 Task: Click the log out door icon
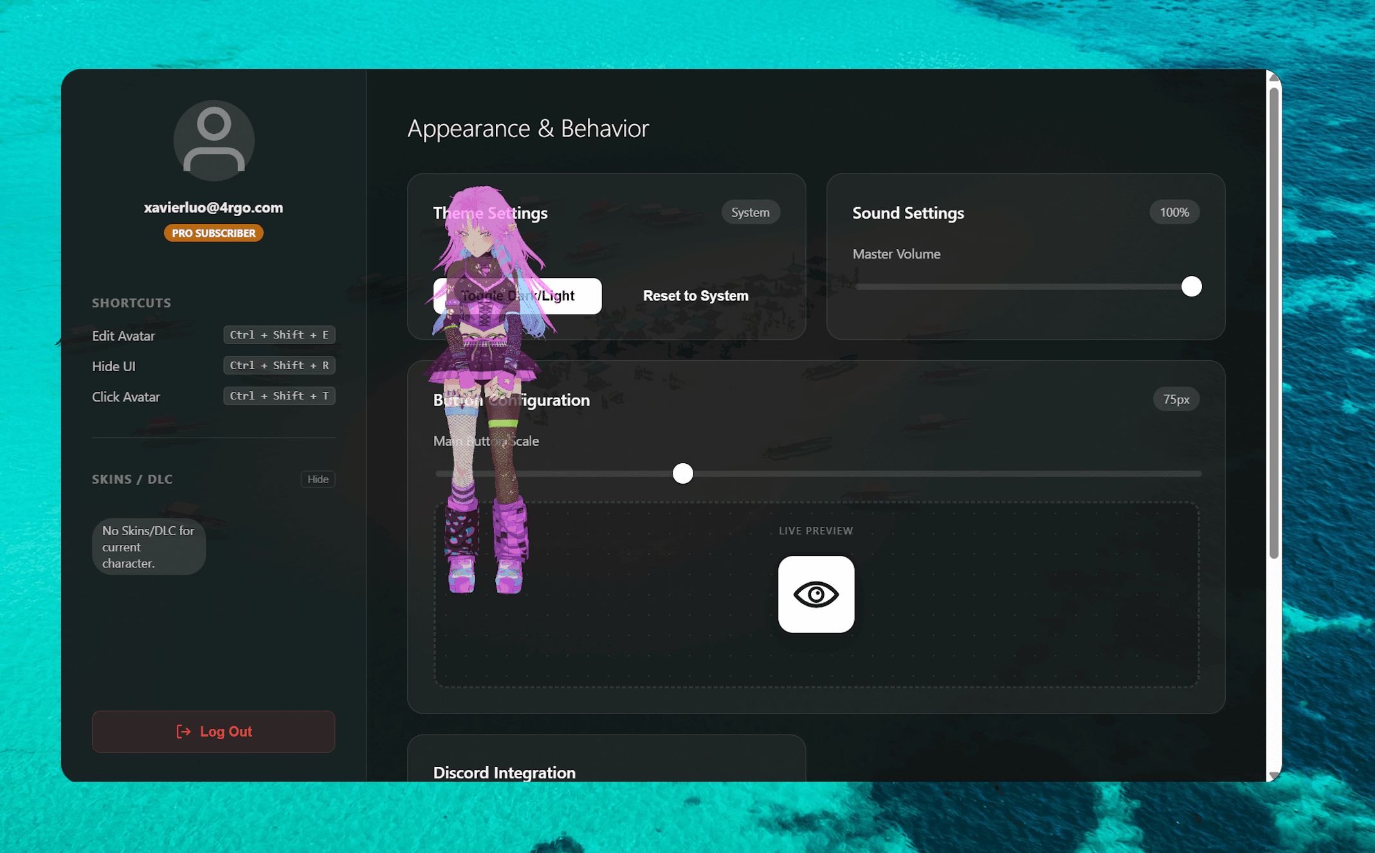click(183, 731)
